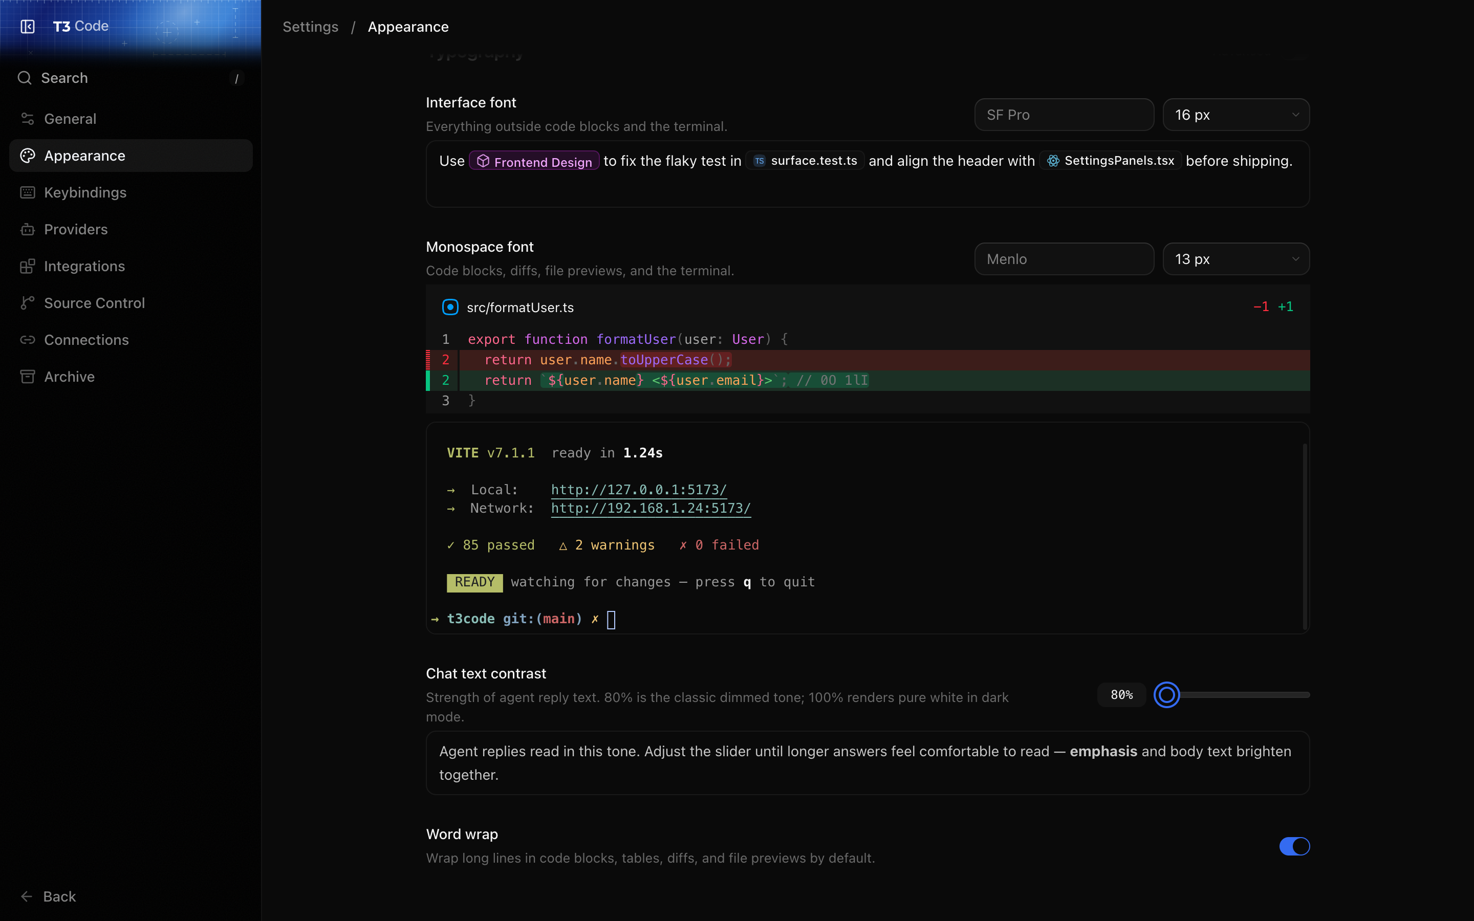
Task: Open Keybindings settings section
Action: coord(131,192)
